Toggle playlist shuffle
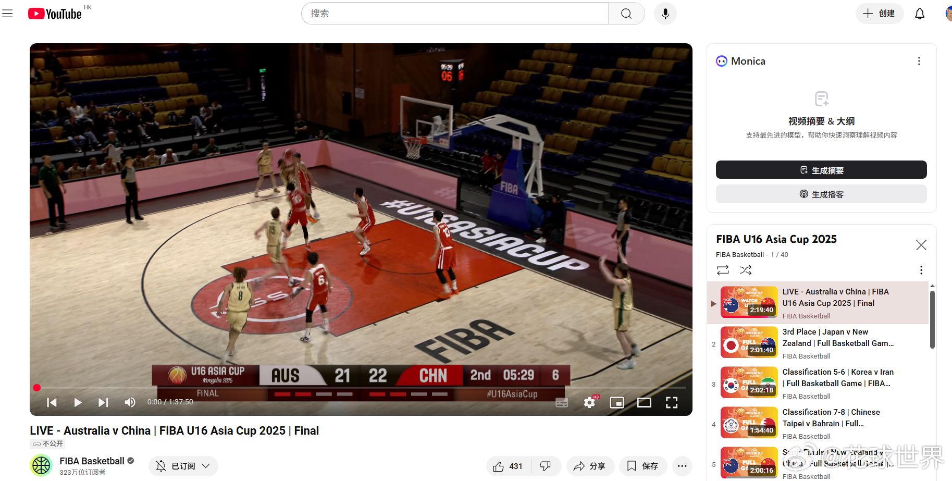Viewport: 952px width, 481px height. tap(746, 270)
